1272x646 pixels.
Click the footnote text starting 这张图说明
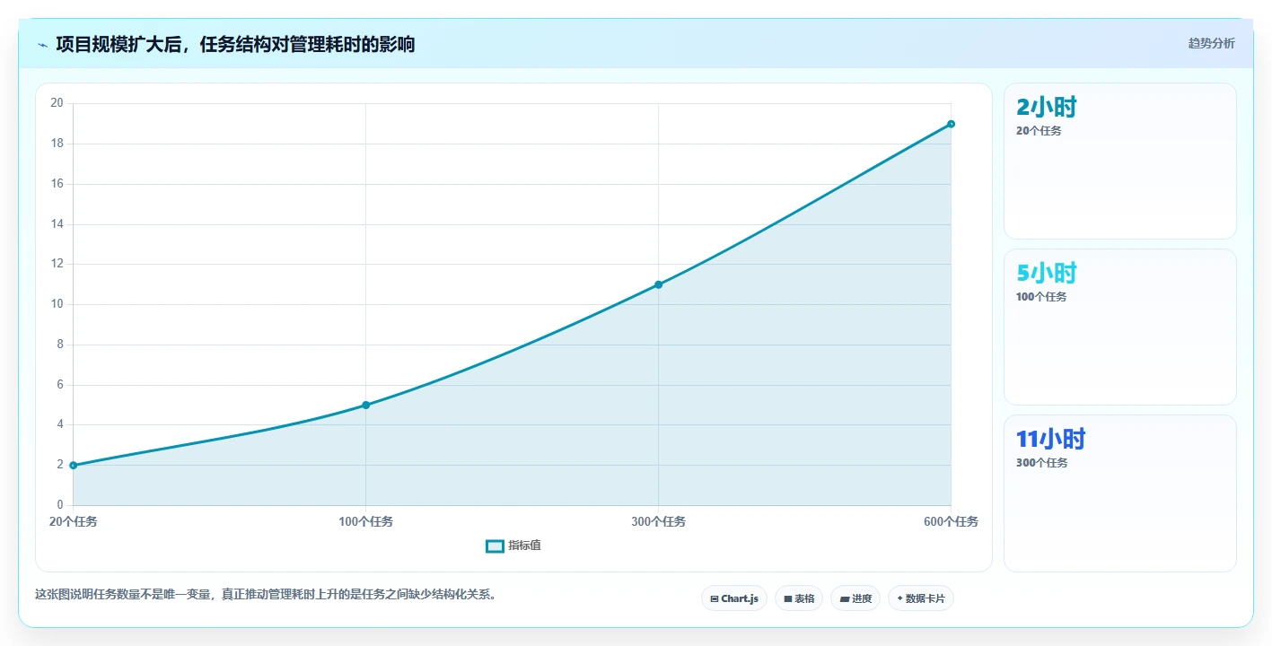coord(266,594)
